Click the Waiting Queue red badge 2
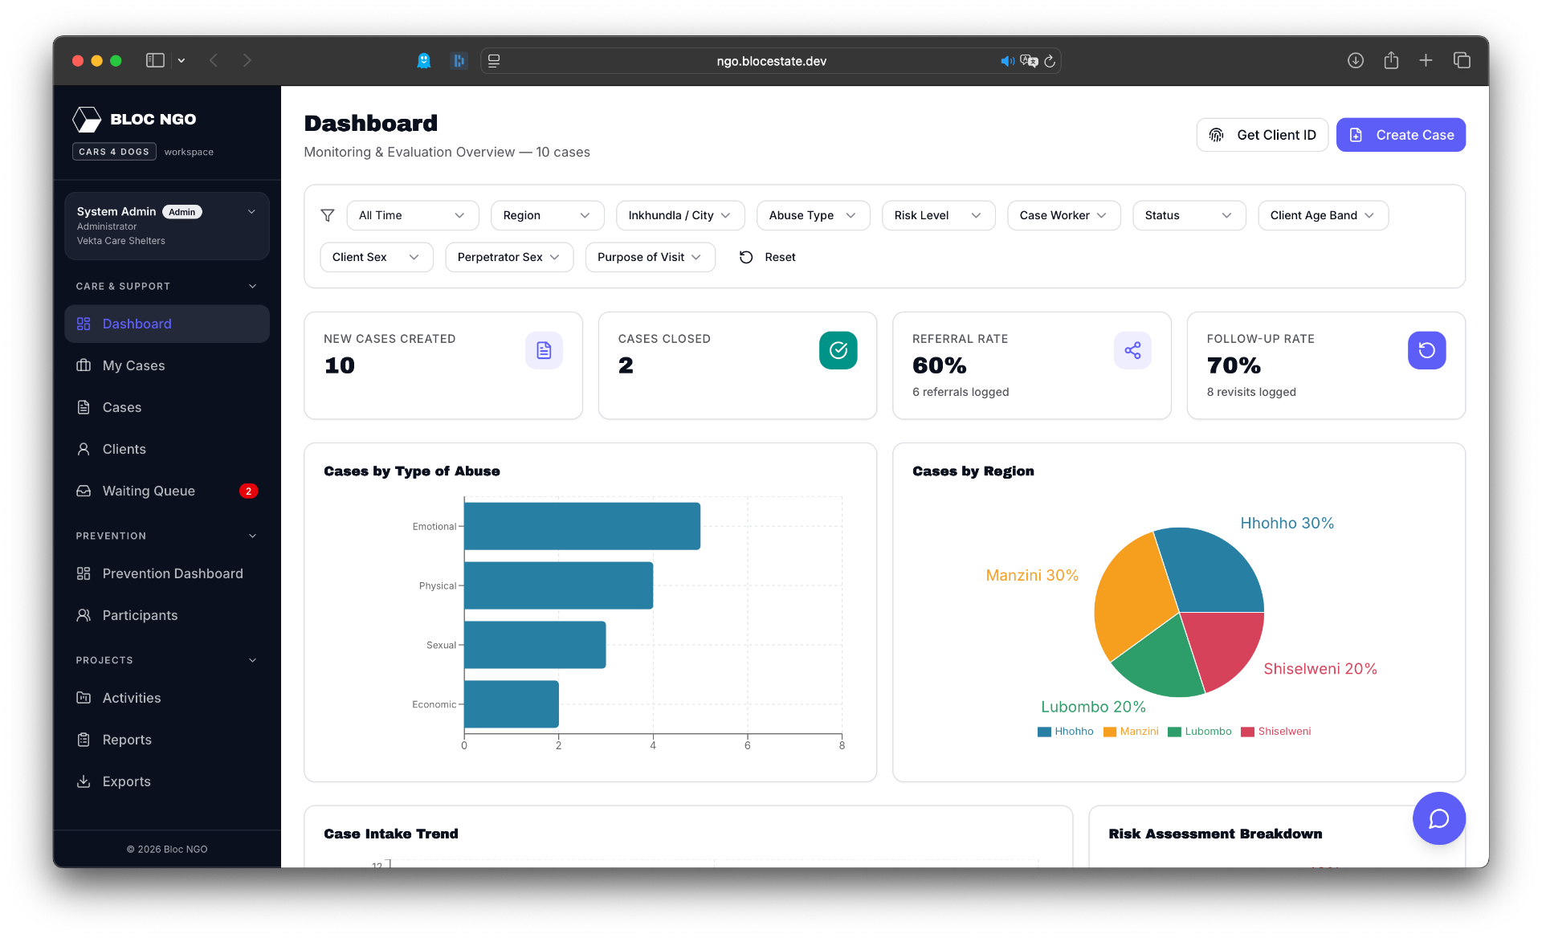The image size is (1542, 938). (249, 491)
